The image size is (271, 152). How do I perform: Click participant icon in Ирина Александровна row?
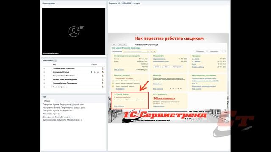click(102, 80)
